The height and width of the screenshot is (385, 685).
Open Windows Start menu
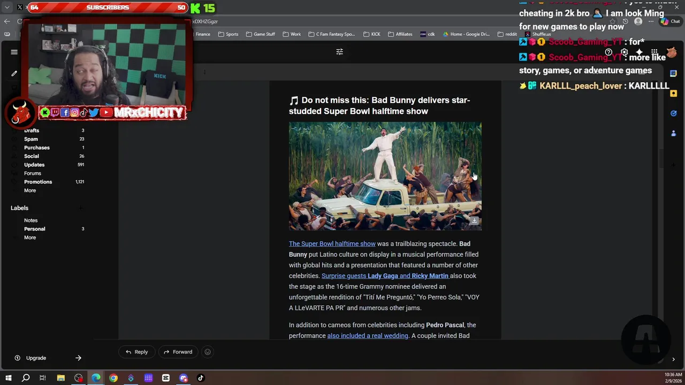click(8, 378)
